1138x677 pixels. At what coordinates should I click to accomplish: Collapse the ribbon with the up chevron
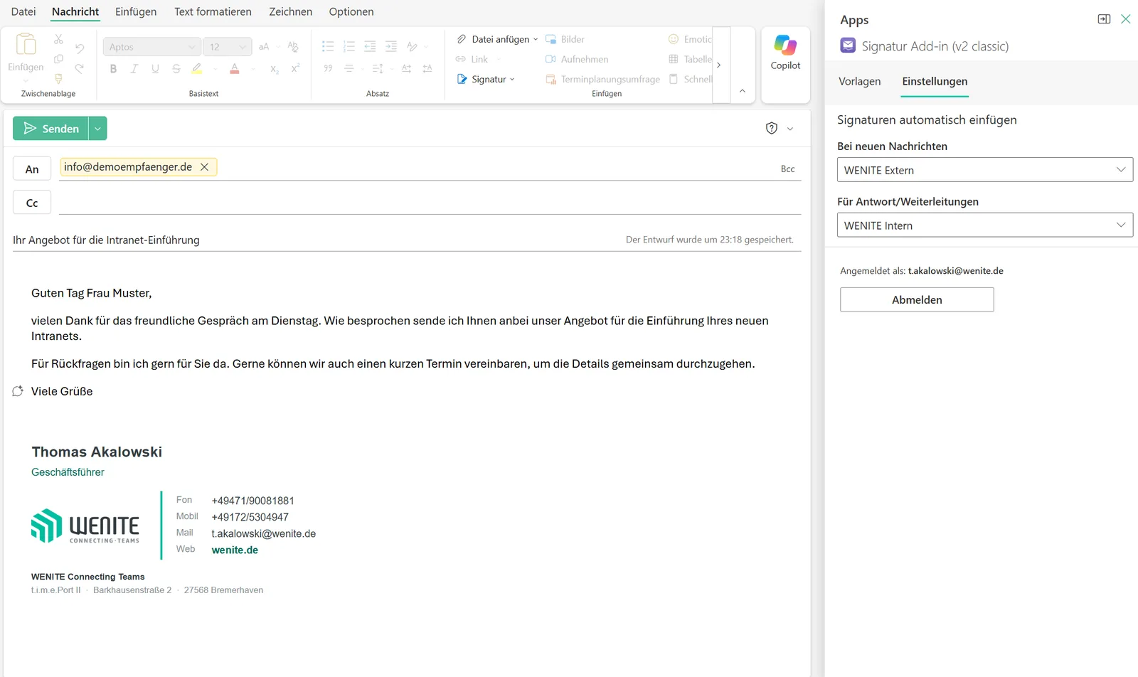tap(743, 91)
